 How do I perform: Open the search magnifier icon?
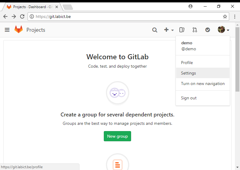(x=154, y=30)
